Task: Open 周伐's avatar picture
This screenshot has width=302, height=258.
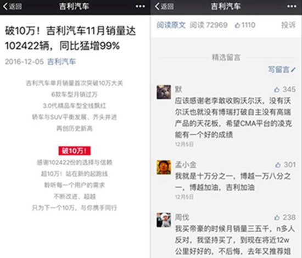Action: click(x=164, y=220)
